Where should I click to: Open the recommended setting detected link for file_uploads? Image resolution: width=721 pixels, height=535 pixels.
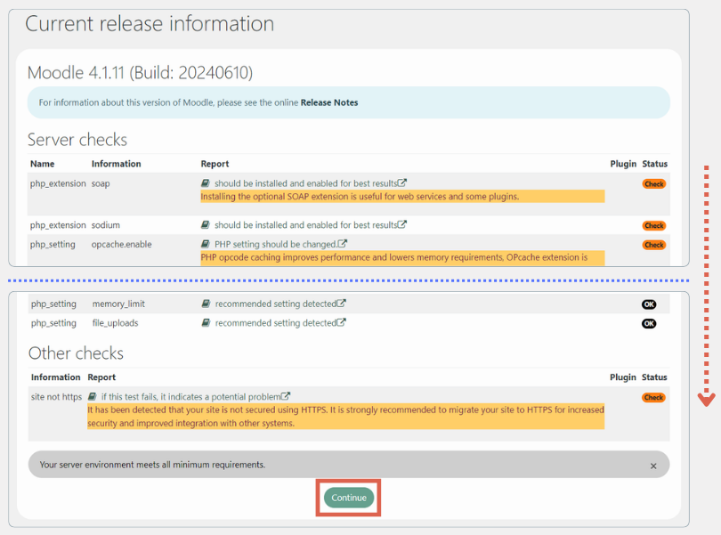[x=276, y=322]
